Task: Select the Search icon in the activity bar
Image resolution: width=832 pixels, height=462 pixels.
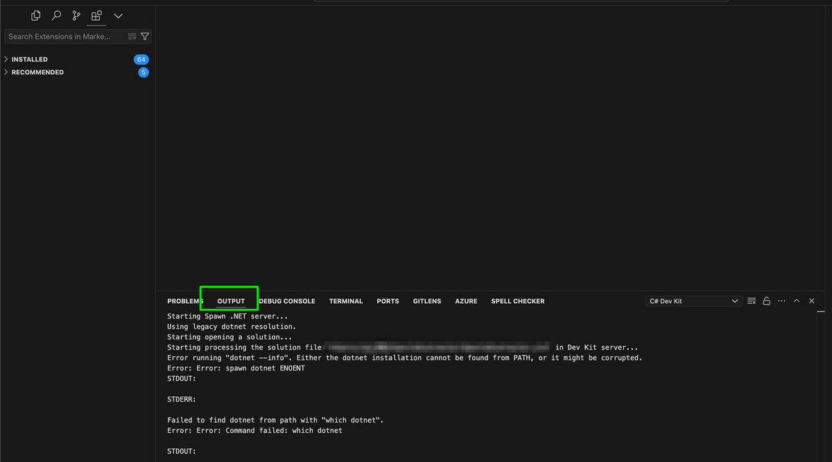Action: pos(56,15)
